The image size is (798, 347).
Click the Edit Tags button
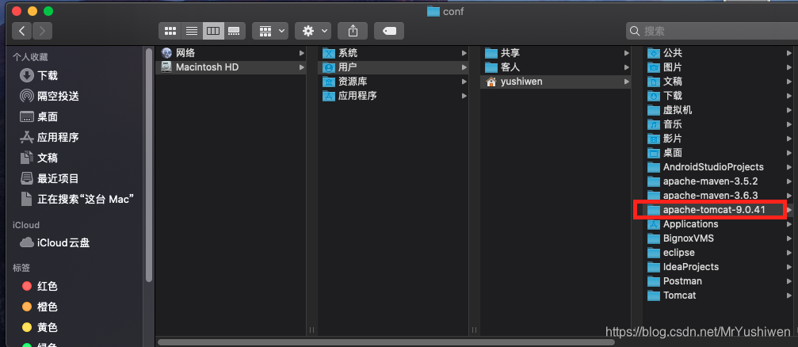389,31
